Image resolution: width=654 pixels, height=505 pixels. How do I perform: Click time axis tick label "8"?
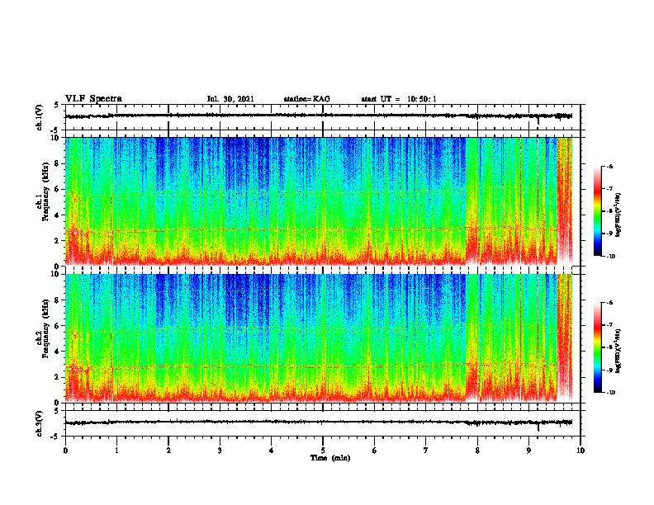[x=477, y=451]
